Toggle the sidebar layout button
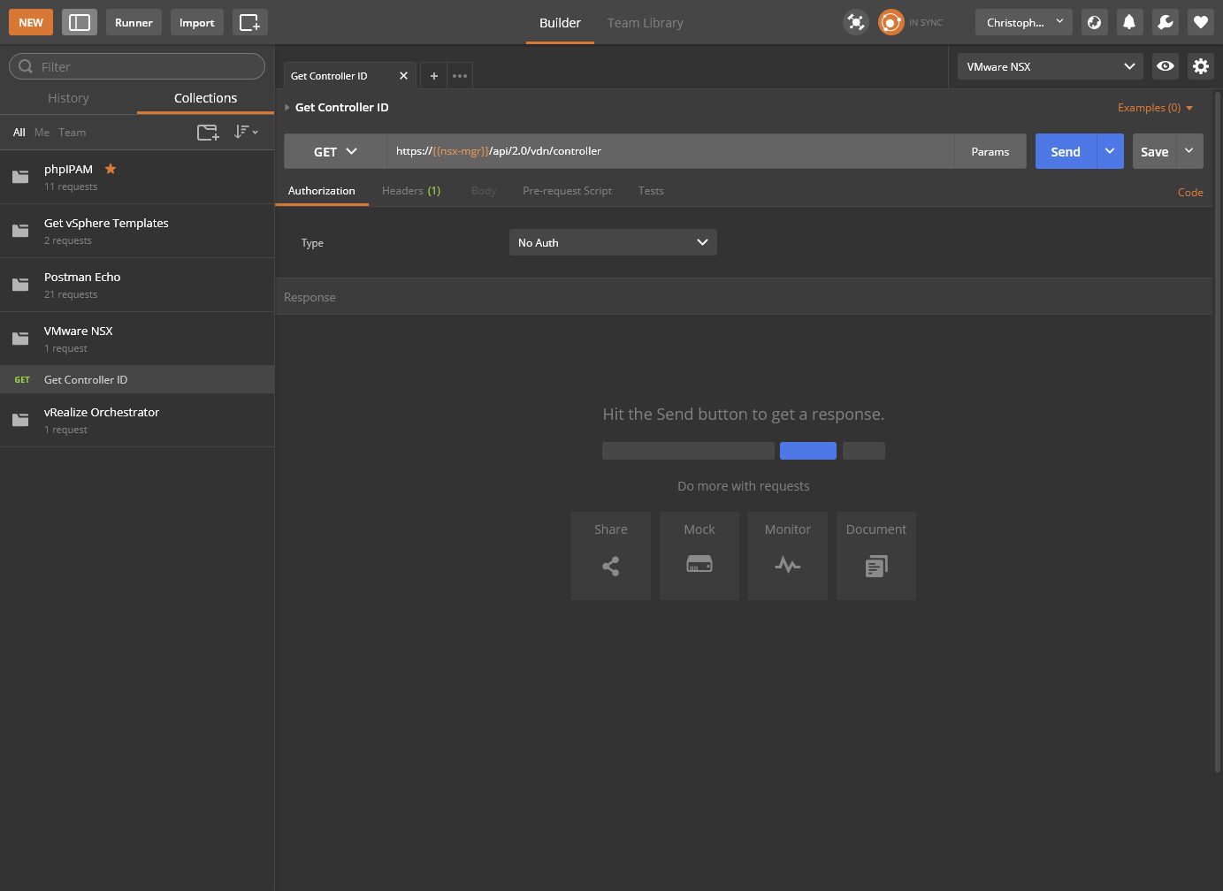 (80, 22)
